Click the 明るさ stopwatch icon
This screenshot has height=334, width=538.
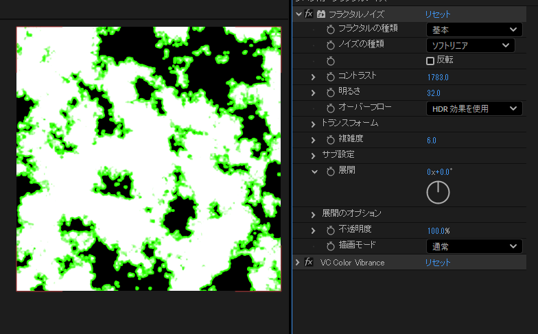[330, 93]
